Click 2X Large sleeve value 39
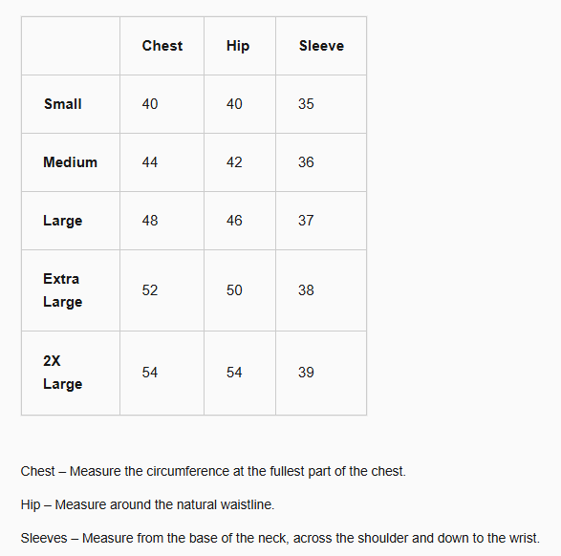The height and width of the screenshot is (556, 561). pyautogui.click(x=306, y=373)
